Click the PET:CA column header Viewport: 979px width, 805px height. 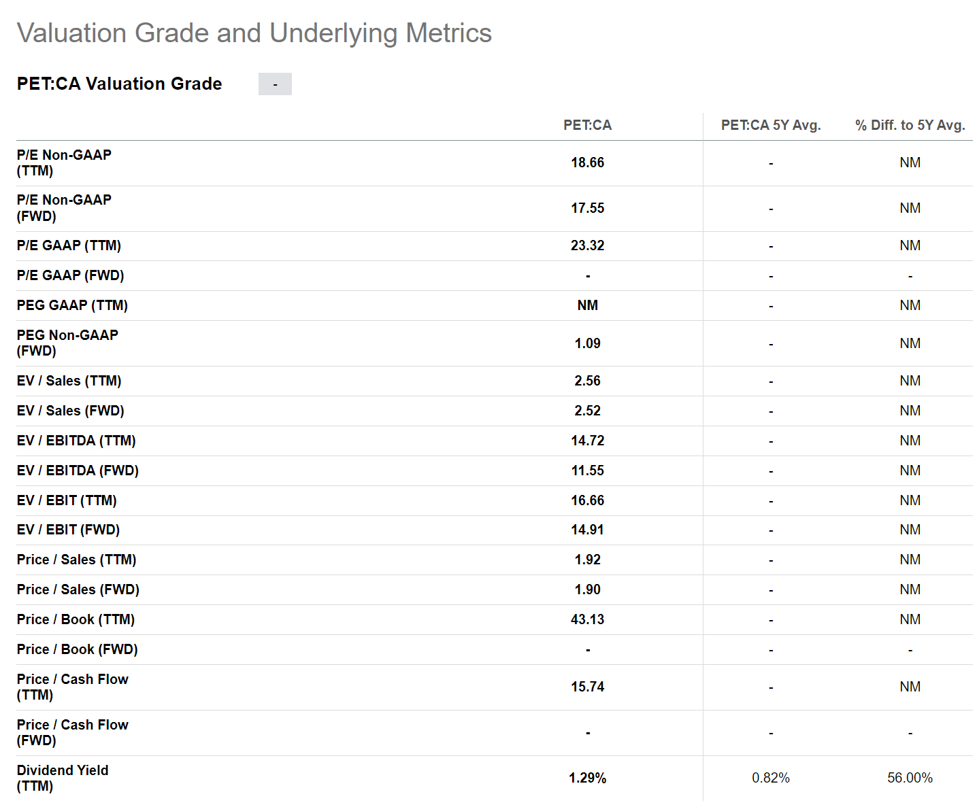(587, 125)
